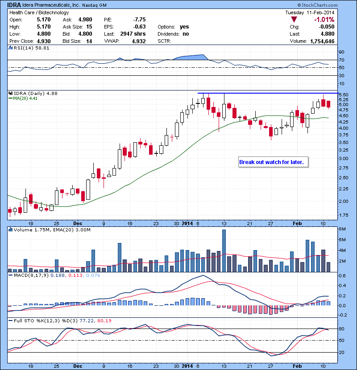
Task: Click the High value 5.170
Action: click(44, 27)
